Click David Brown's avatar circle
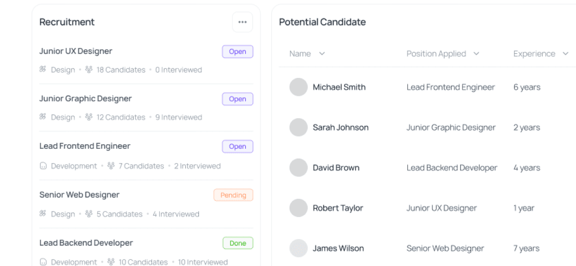Image resolution: width=576 pixels, height=266 pixels. (299, 168)
